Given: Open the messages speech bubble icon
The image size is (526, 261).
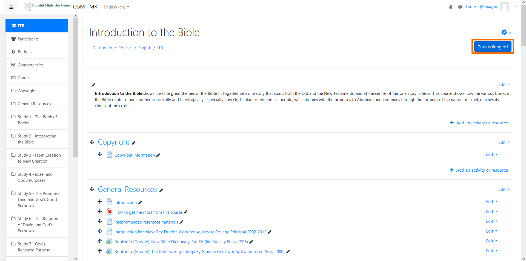Looking at the screenshot, I should tap(460, 7).
